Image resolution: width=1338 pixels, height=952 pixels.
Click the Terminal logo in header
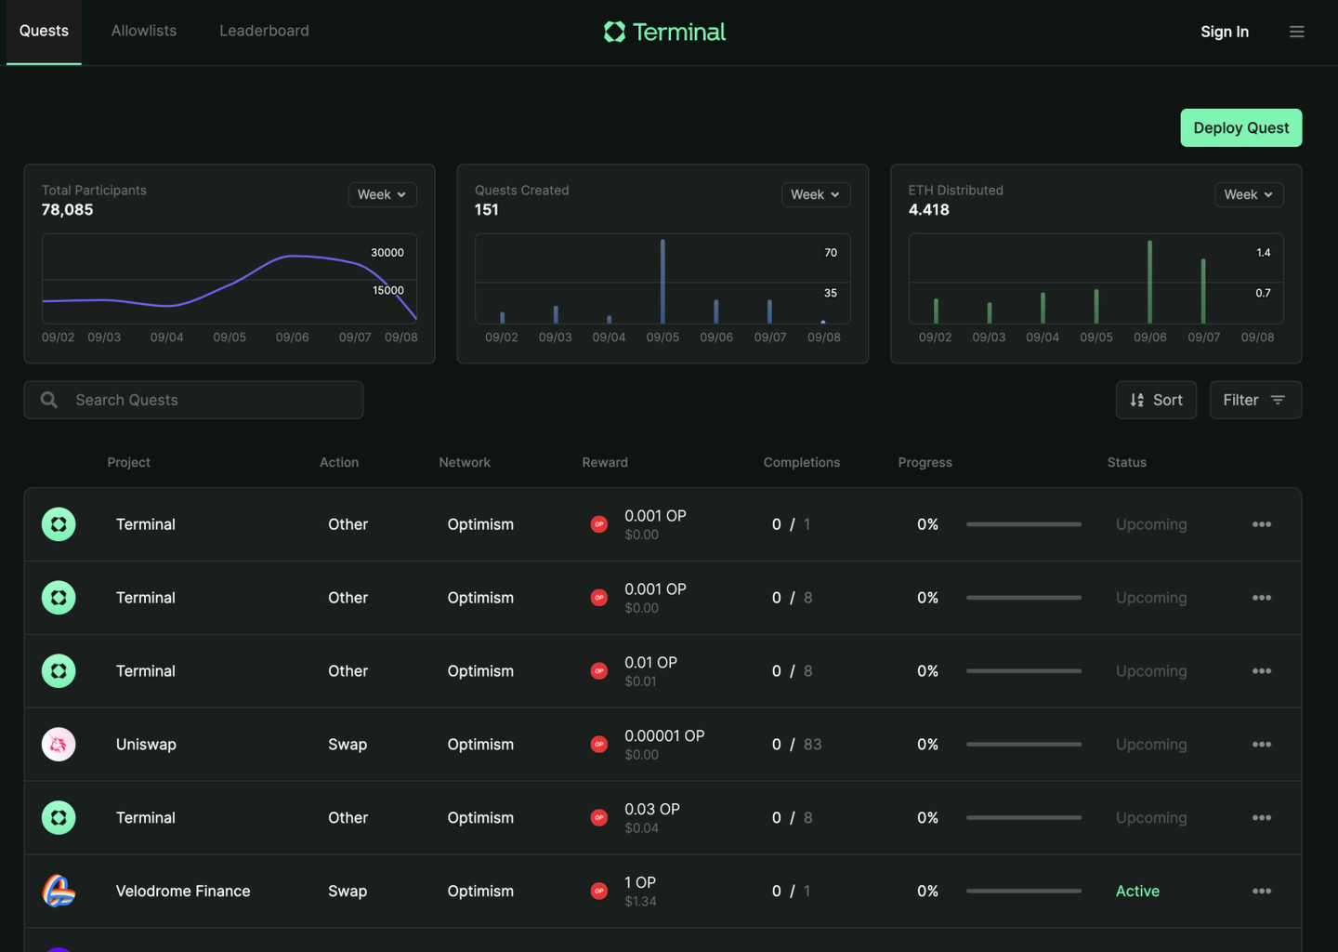664,32
